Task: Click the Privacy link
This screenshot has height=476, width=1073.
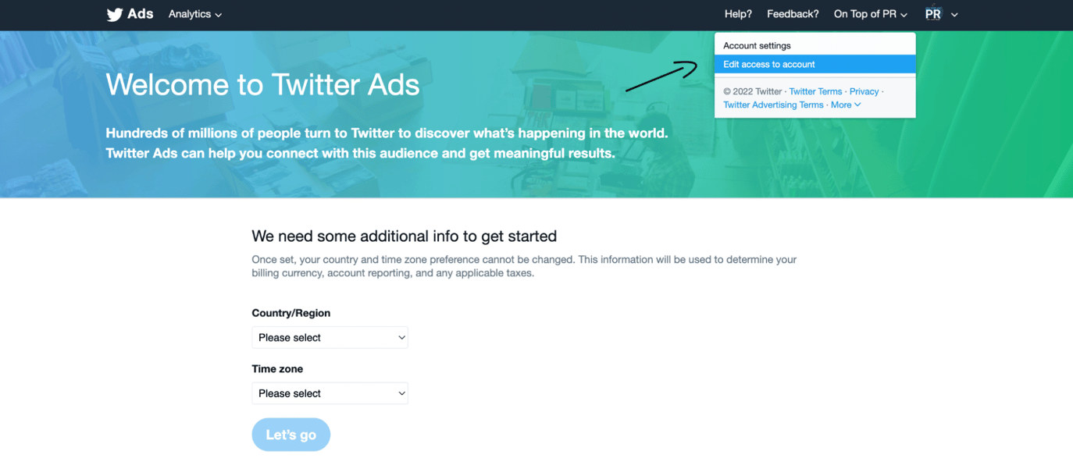Action: [864, 91]
